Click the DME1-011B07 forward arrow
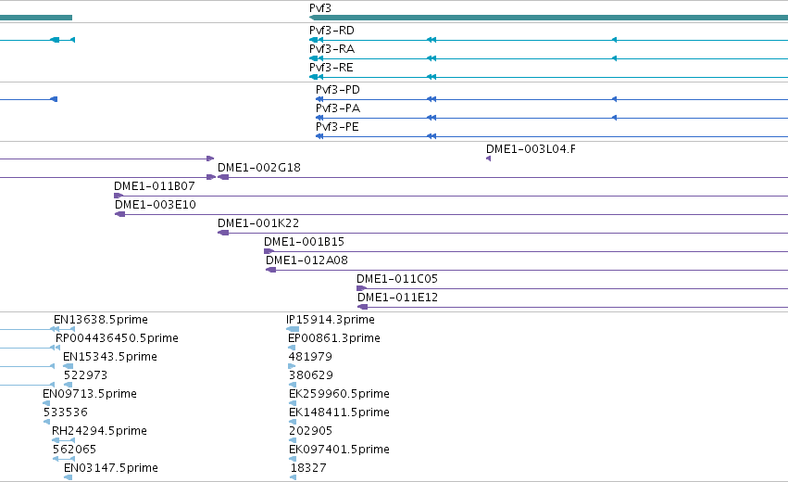 119,196
